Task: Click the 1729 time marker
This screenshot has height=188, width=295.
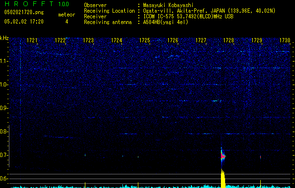Action: tap(257, 40)
